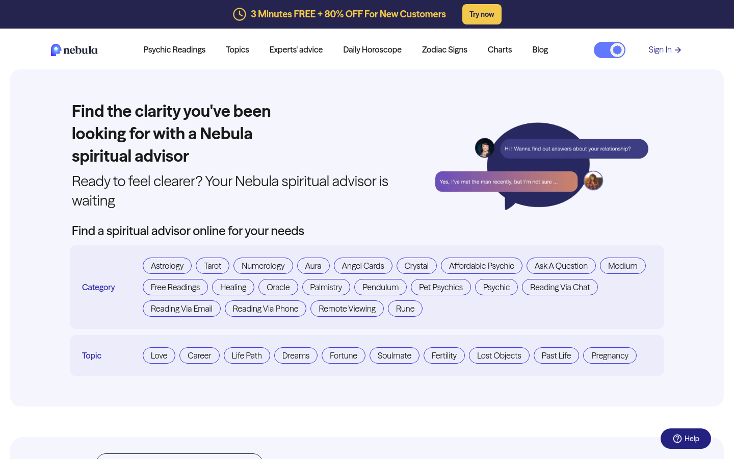Select Free Readings category
This screenshot has height=459, width=734.
point(175,287)
